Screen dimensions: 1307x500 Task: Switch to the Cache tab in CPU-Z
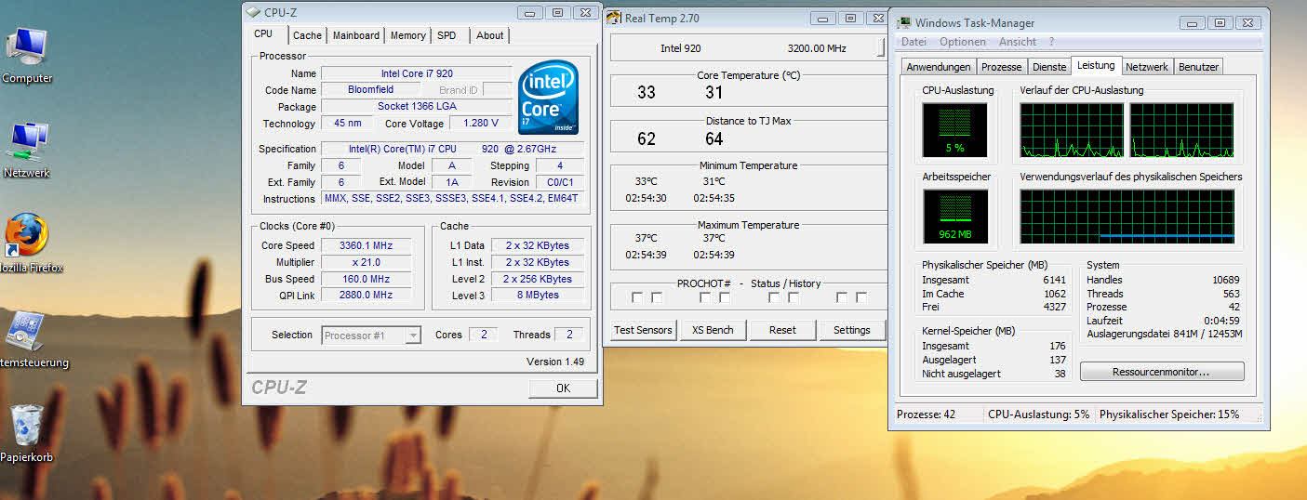pyautogui.click(x=307, y=35)
